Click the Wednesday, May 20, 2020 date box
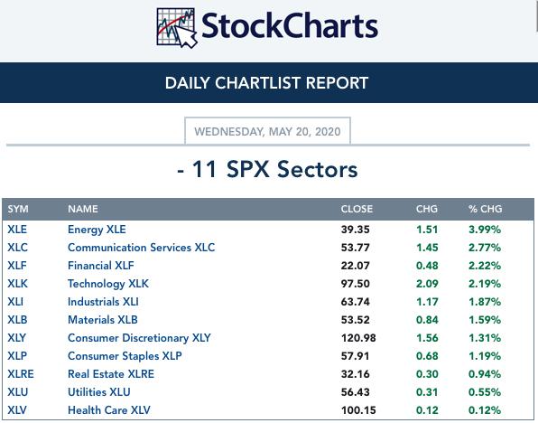This screenshot has width=538, height=423. 267,131
